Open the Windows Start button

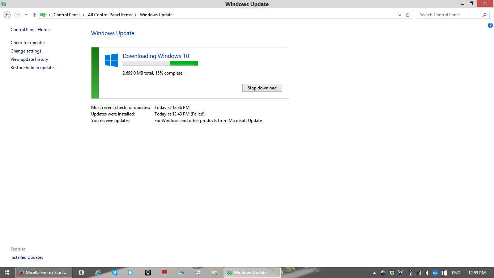point(7,273)
